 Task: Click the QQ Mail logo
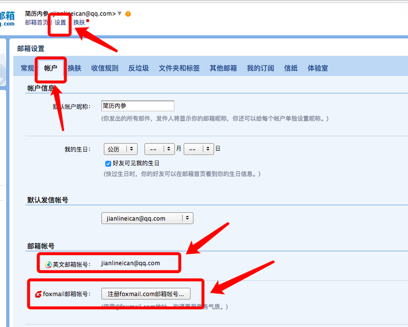point(7,18)
